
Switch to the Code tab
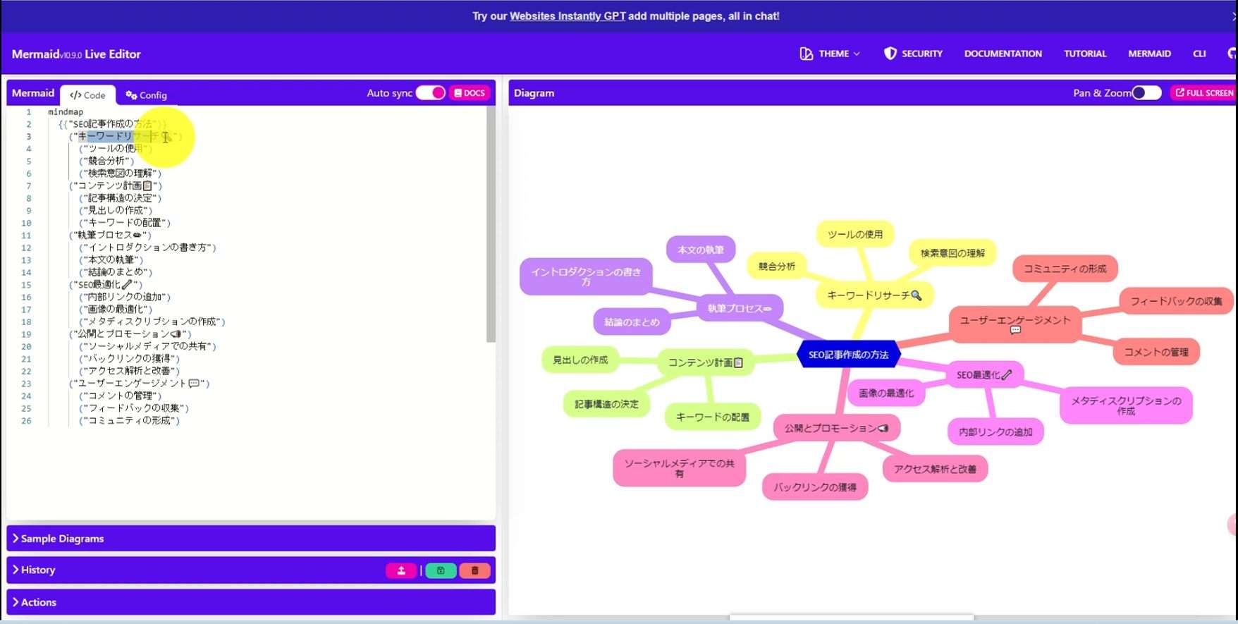coord(88,94)
